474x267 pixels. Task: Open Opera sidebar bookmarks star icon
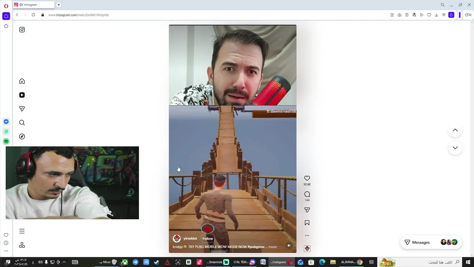point(6,26)
